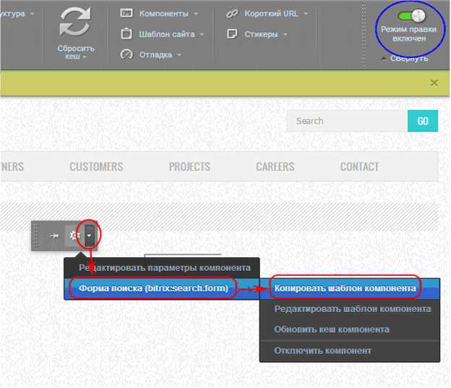Image resolution: width=451 pixels, height=388 pixels.
Task: Click the Отладка gauge icon
Action: point(126,54)
